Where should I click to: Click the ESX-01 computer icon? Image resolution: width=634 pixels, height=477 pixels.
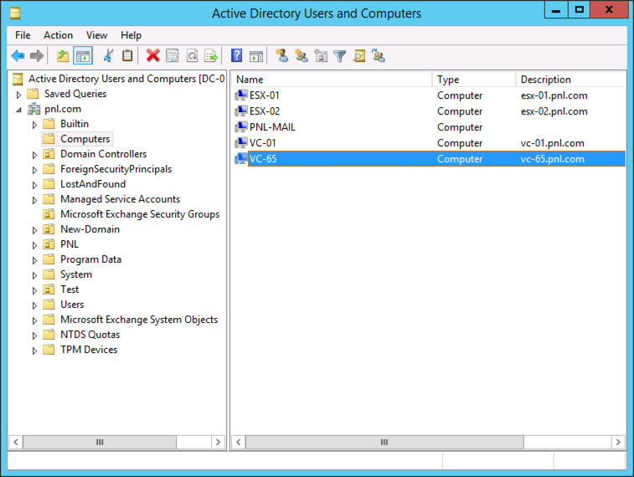(241, 95)
